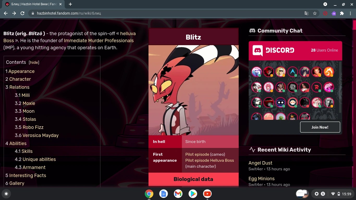Collapse the Biological data section header
The height and width of the screenshot is (200, 356).
point(193,179)
